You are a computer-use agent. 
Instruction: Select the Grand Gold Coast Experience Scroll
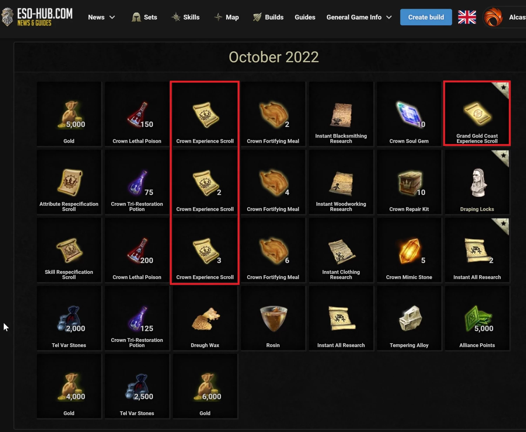pos(477,114)
